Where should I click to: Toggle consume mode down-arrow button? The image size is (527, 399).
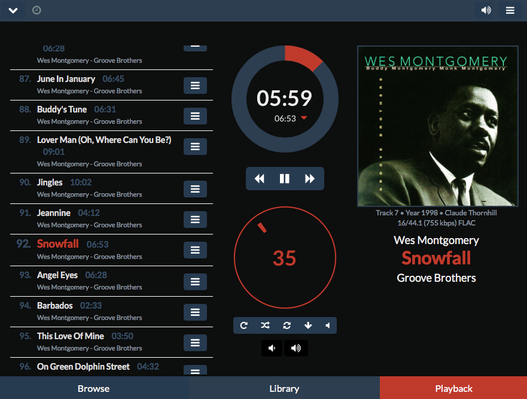pos(308,325)
